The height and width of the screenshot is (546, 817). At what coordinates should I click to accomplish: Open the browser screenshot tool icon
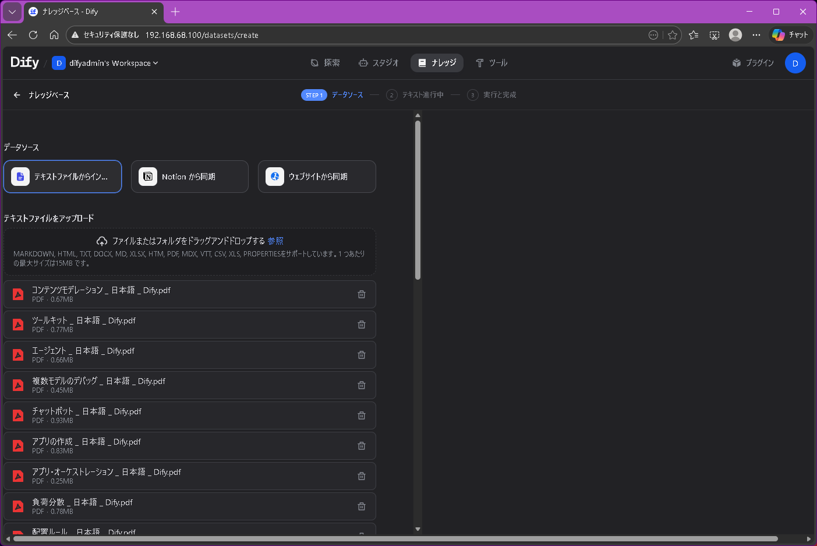click(715, 35)
